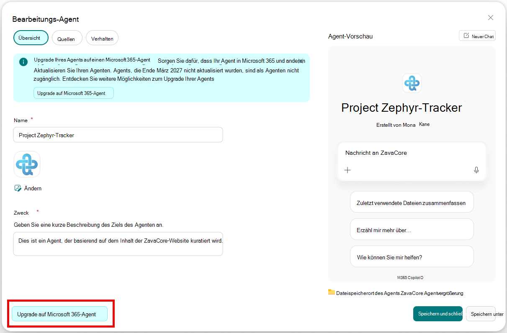The height and width of the screenshot is (333, 507).
Task: Open the Verhalten tab
Action: pyautogui.click(x=102, y=38)
